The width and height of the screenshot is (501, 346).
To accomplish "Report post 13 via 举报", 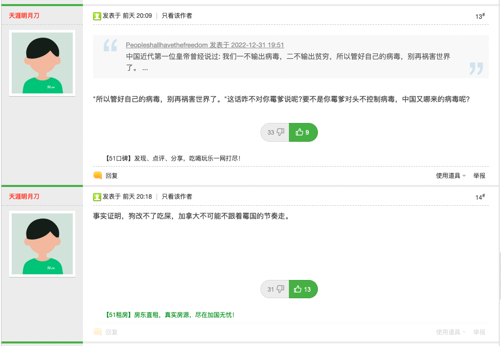I will 479,176.
